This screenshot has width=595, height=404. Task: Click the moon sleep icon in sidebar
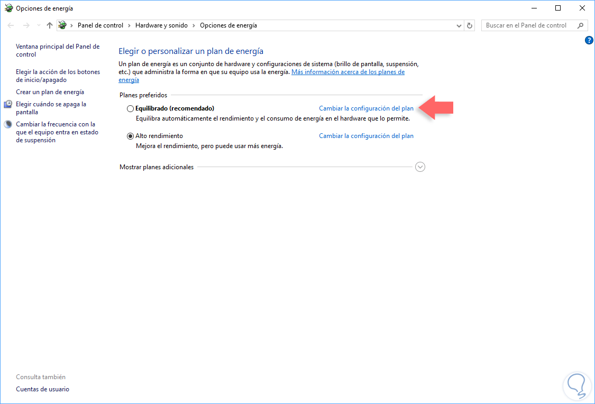point(8,124)
